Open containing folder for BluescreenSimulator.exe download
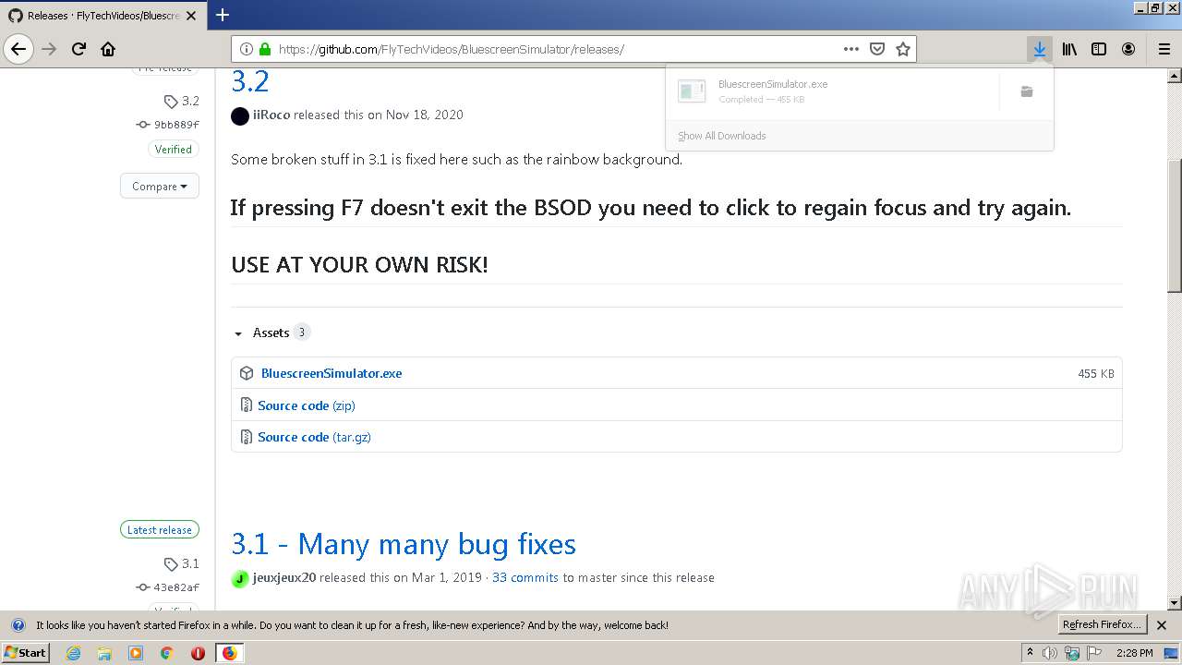Screen dimensions: 1182x665 pos(1026,91)
